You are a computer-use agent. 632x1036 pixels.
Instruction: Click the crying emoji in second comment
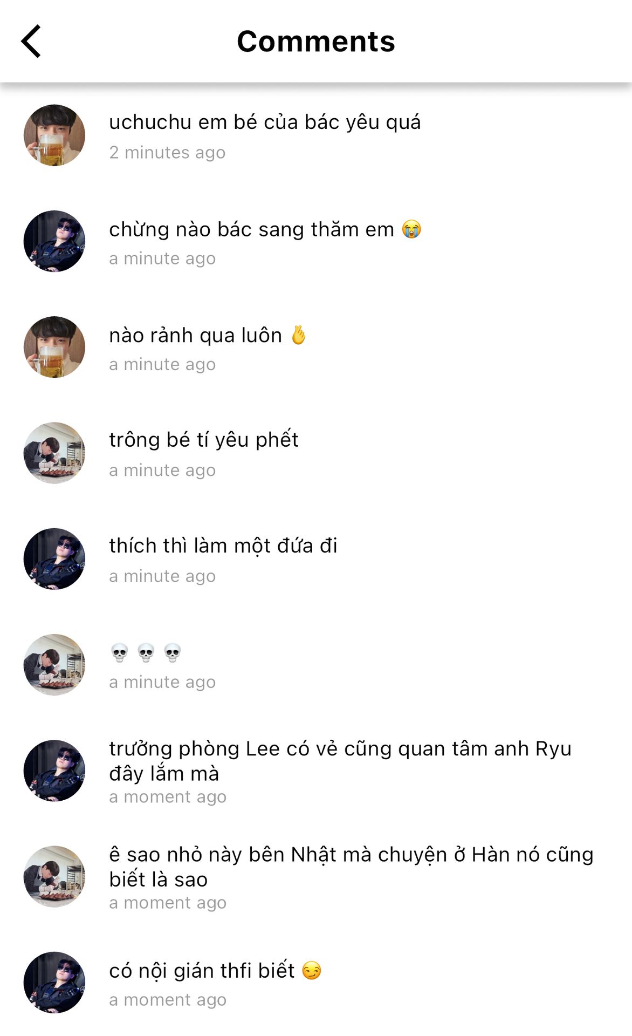[x=411, y=229]
